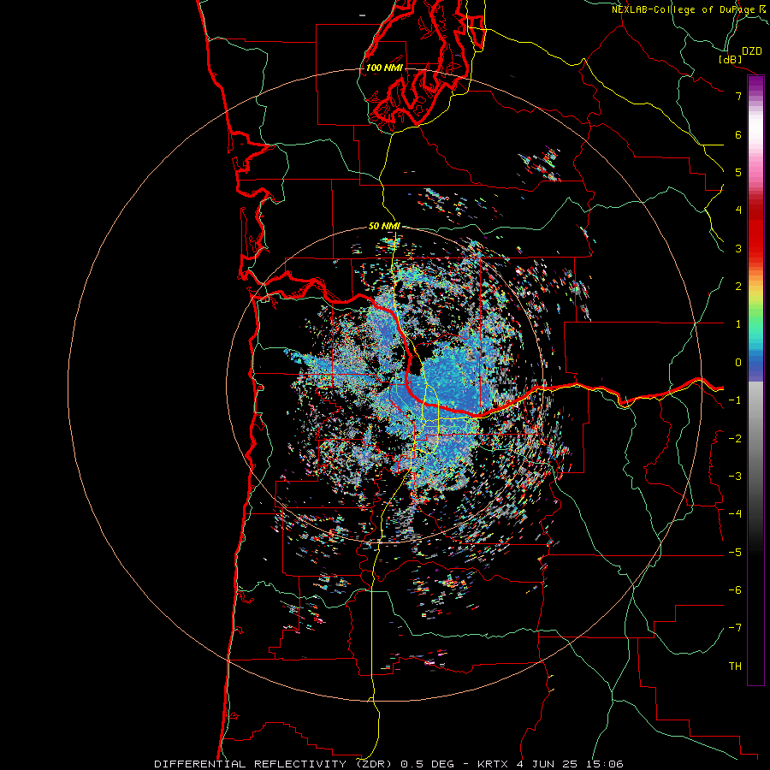
Task: Click the '50 NMI' range ring label
Action: click(384, 226)
